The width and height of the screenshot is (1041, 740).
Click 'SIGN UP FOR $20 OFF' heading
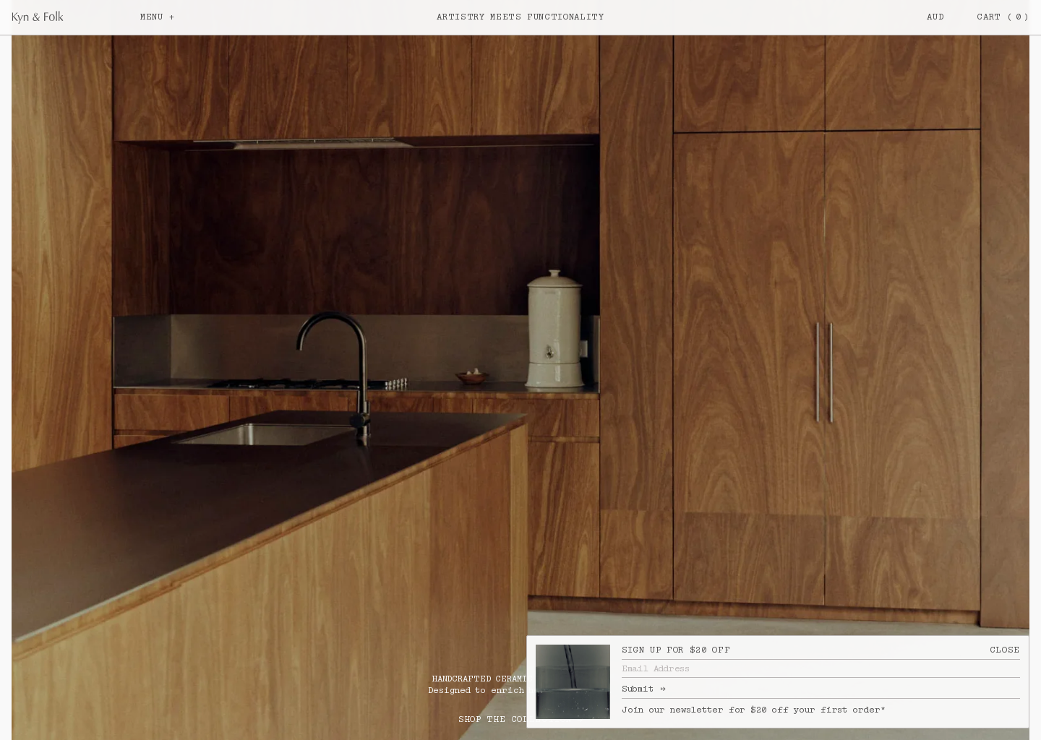(x=676, y=650)
